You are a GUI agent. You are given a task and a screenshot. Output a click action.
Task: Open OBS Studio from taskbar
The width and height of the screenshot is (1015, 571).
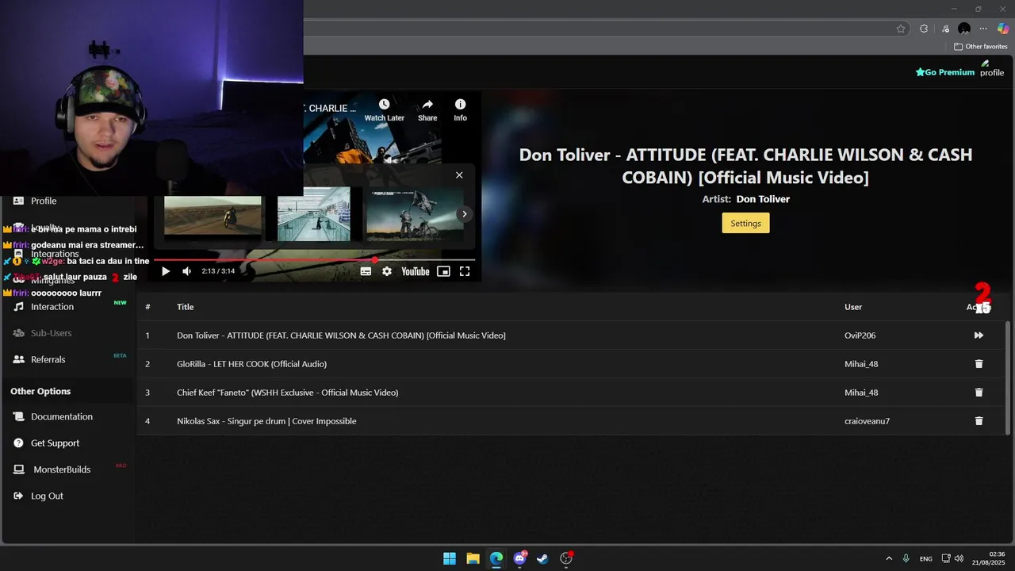coord(566,558)
